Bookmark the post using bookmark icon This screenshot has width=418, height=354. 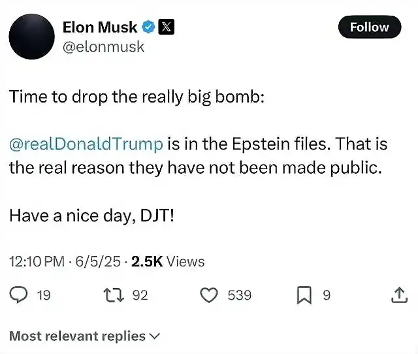304,295
